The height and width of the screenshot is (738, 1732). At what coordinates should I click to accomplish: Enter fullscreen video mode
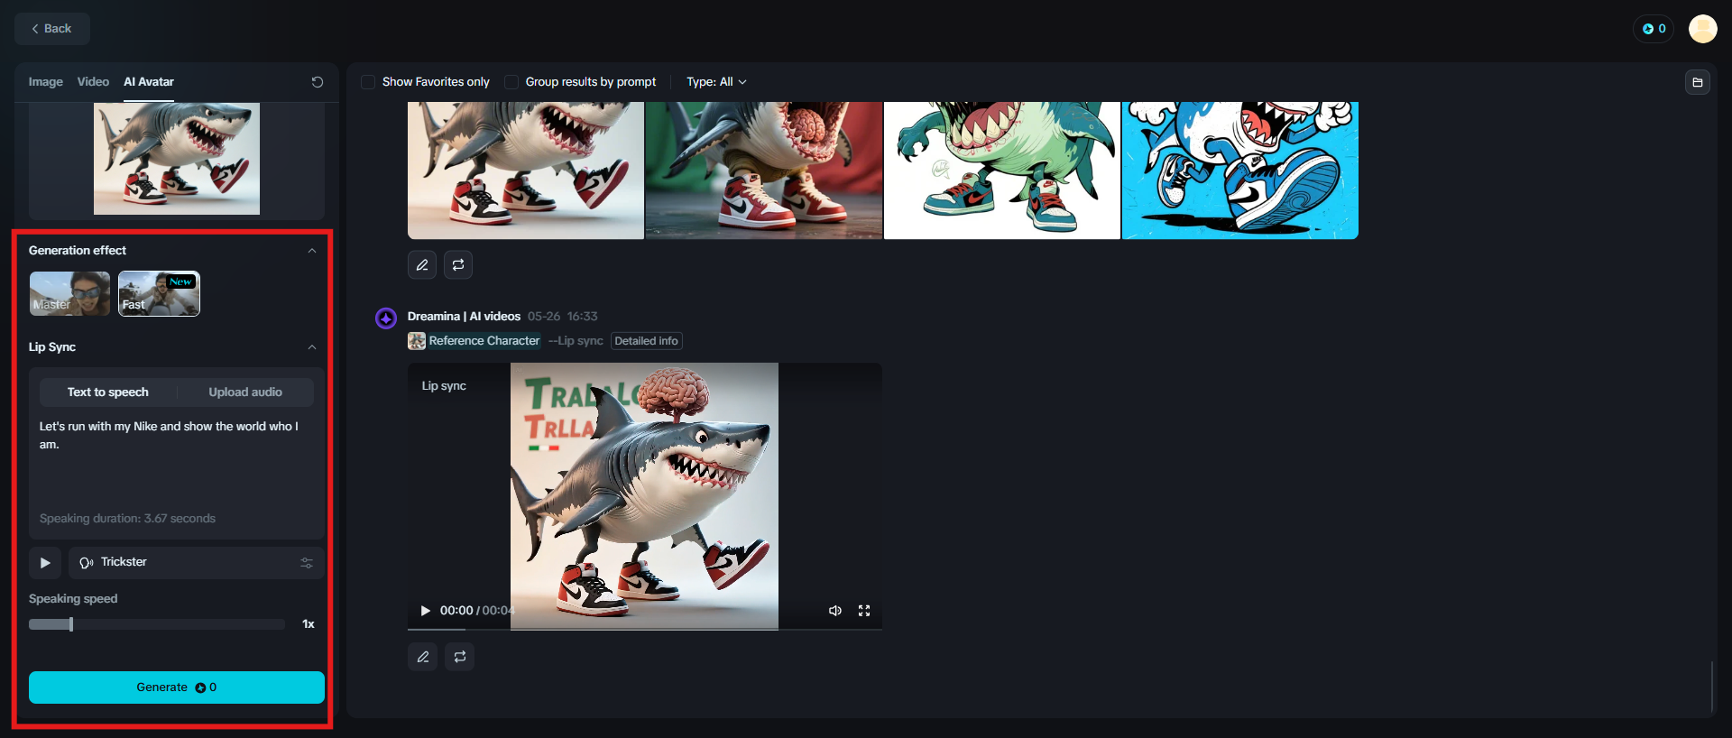pyautogui.click(x=864, y=611)
